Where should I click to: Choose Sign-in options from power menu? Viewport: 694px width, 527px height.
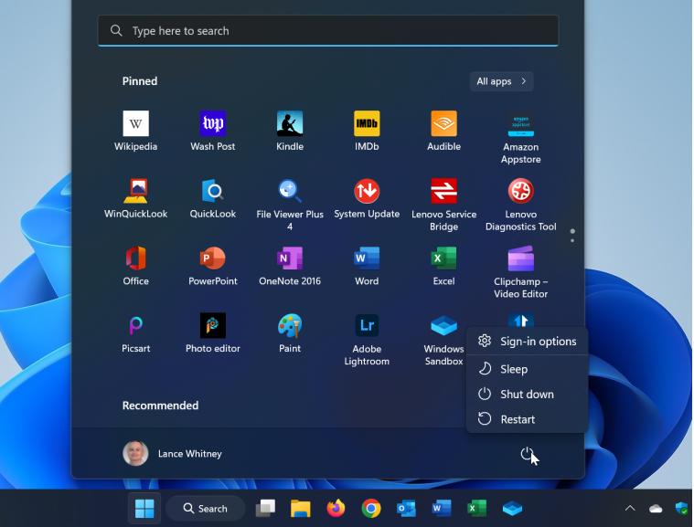527,342
